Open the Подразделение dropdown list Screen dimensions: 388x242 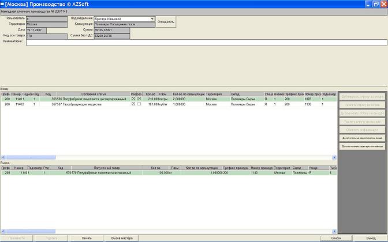click(152, 19)
